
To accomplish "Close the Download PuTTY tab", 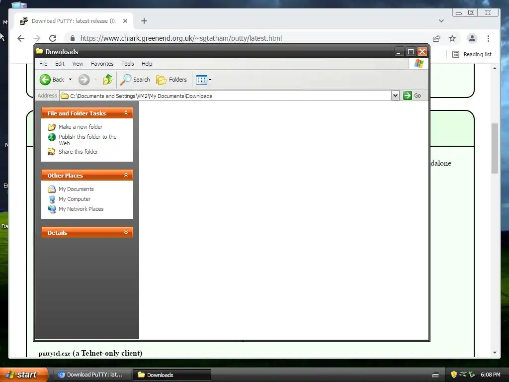I will point(125,21).
